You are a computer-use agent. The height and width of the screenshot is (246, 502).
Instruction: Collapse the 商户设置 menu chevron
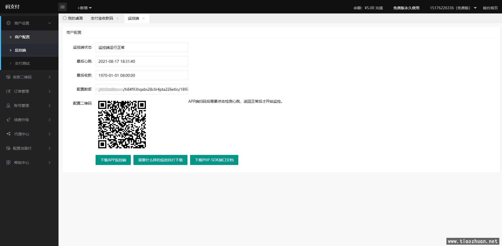coord(50,23)
